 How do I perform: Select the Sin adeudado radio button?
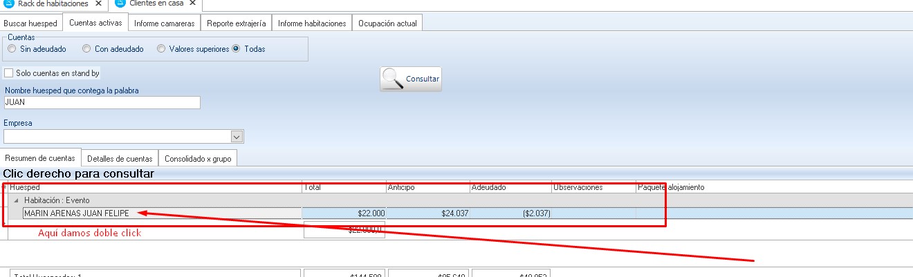coord(12,49)
